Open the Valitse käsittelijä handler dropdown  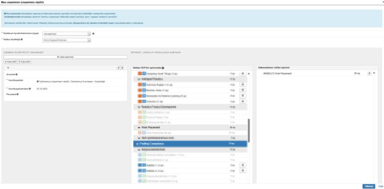tap(67, 40)
